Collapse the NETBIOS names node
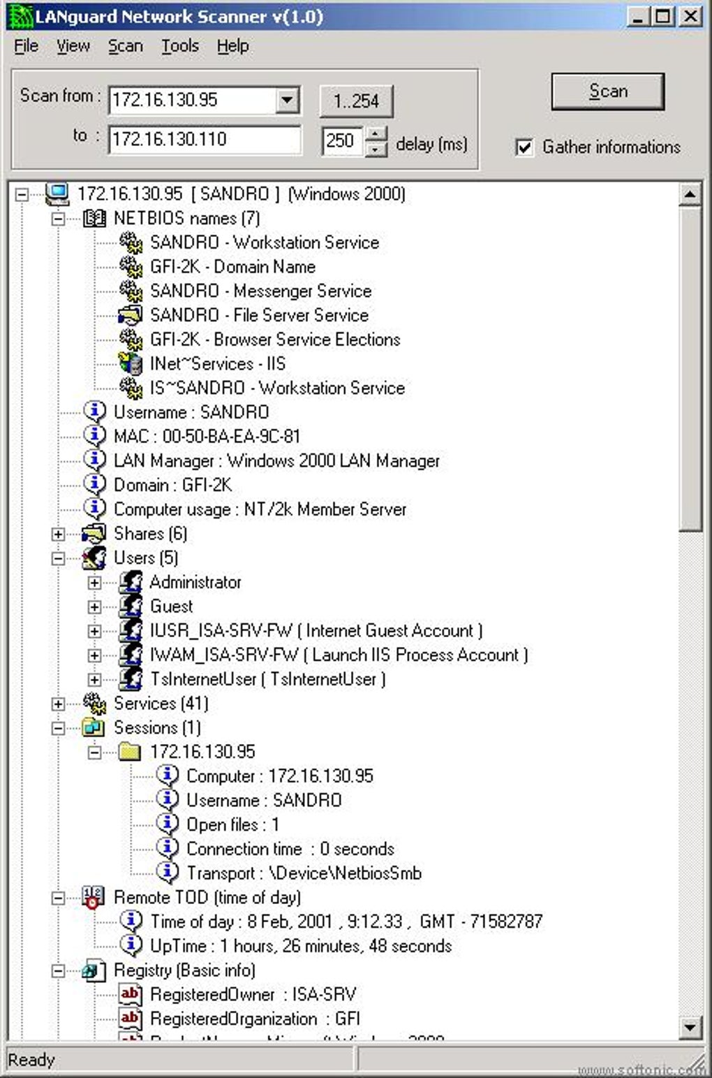The height and width of the screenshot is (1078, 712). click(59, 219)
